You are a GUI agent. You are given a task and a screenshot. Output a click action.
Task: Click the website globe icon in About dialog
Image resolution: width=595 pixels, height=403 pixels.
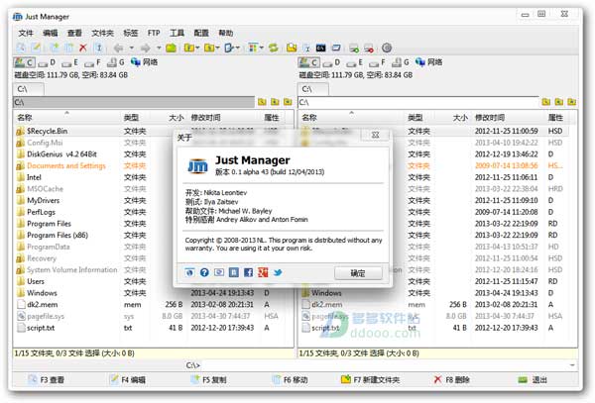point(189,272)
